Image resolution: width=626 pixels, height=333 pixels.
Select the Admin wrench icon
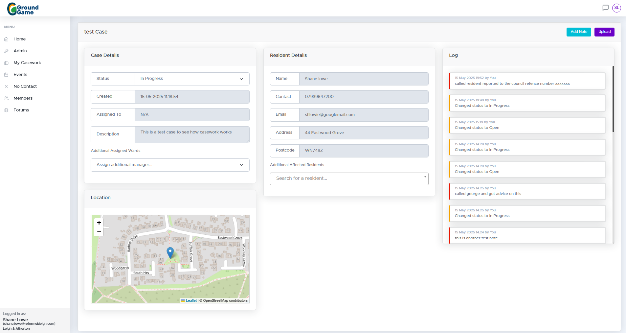click(x=7, y=51)
